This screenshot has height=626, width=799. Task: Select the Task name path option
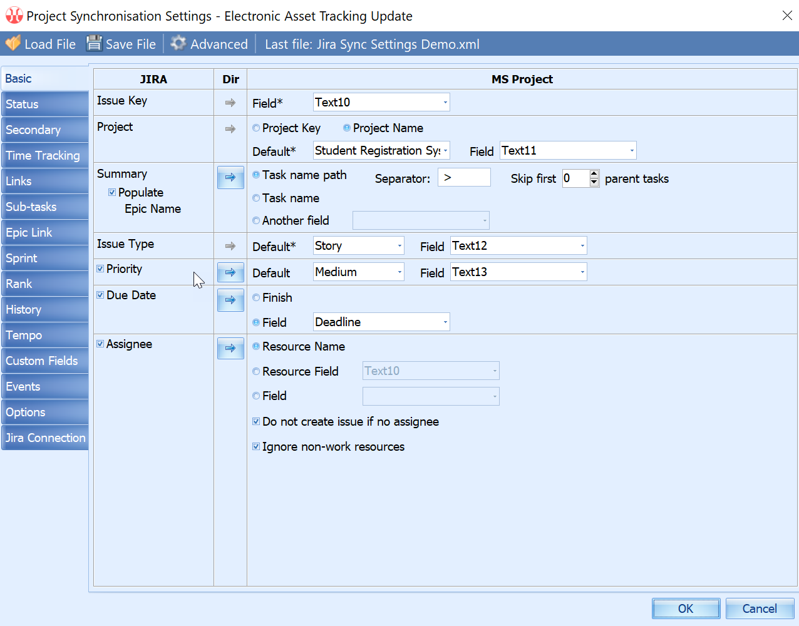point(256,175)
